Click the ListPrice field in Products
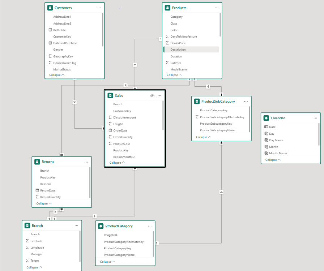This screenshot has height=271, width=324. 176,63
